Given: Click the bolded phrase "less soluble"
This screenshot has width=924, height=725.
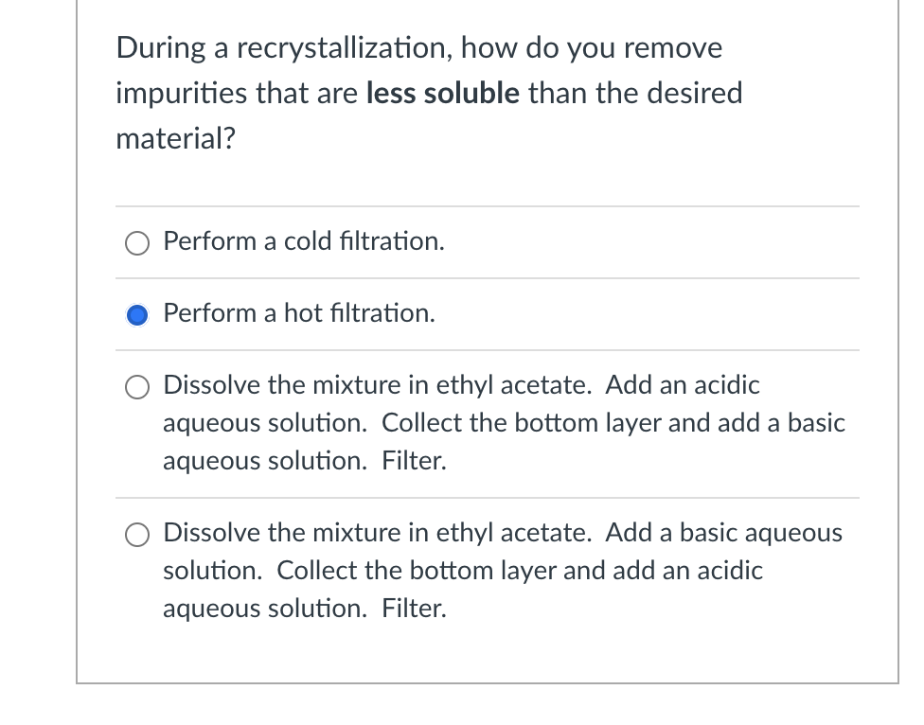Looking at the screenshot, I should [439, 93].
